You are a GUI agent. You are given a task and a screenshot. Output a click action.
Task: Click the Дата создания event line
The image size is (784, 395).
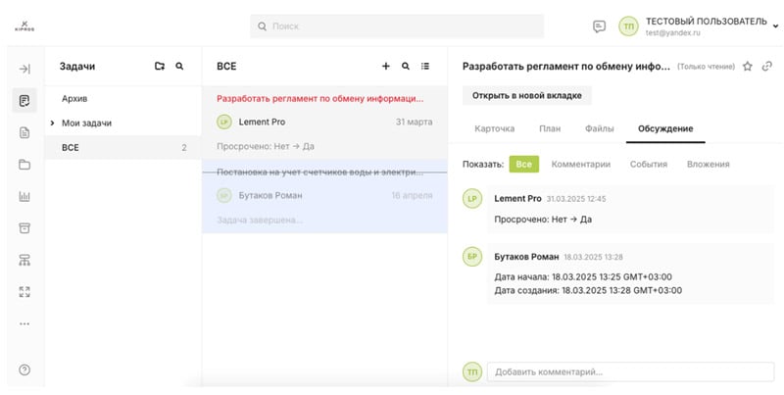point(588,290)
